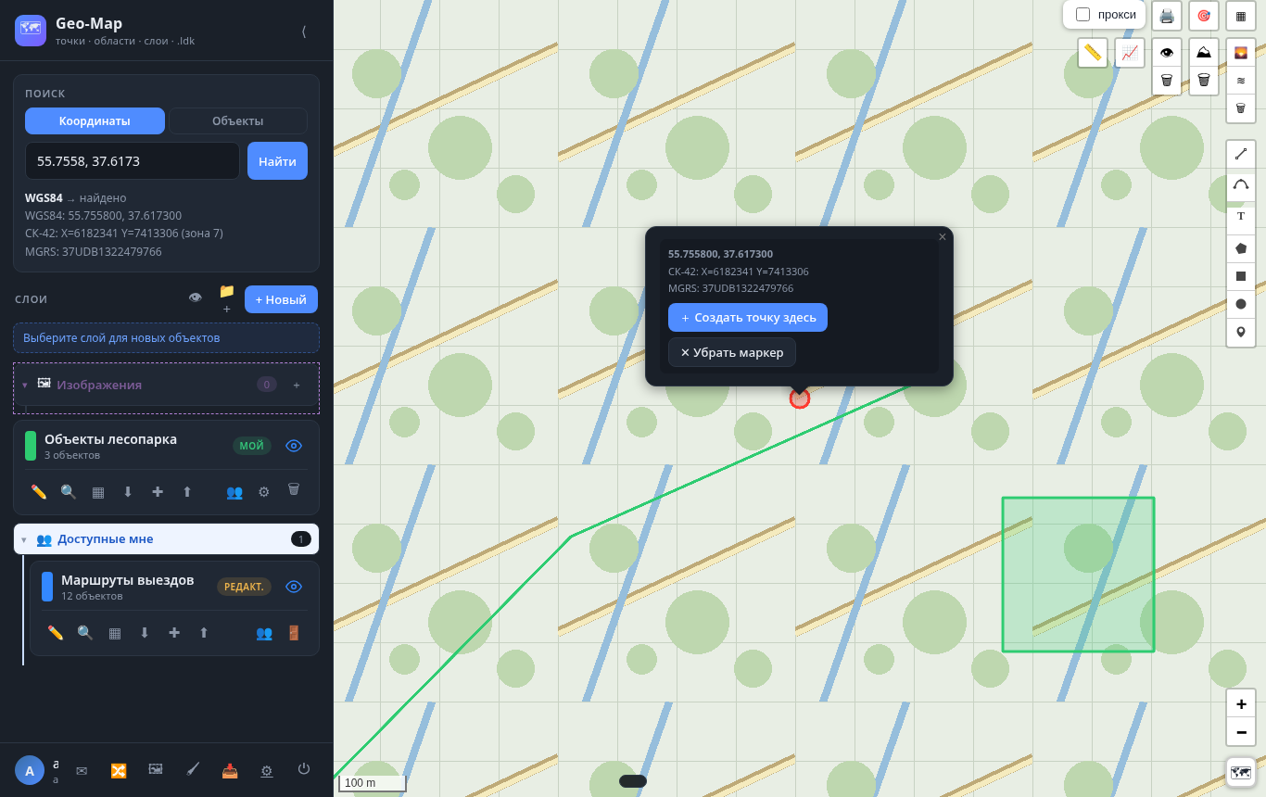This screenshot has height=797, width=1266.
Task: Choose the text label tool
Action: click(x=1241, y=217)
